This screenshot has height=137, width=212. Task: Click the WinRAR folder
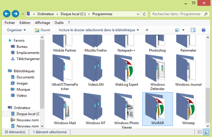pyautogui.click(x=157, y=109)
